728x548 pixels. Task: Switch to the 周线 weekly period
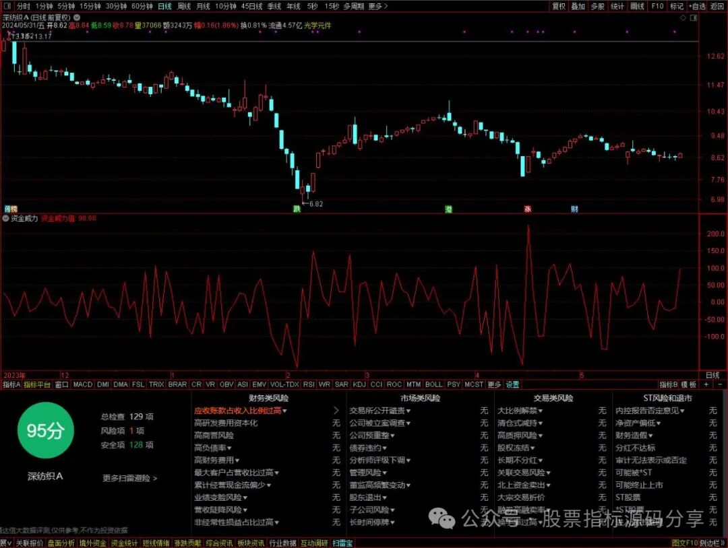tap(184, 6)
